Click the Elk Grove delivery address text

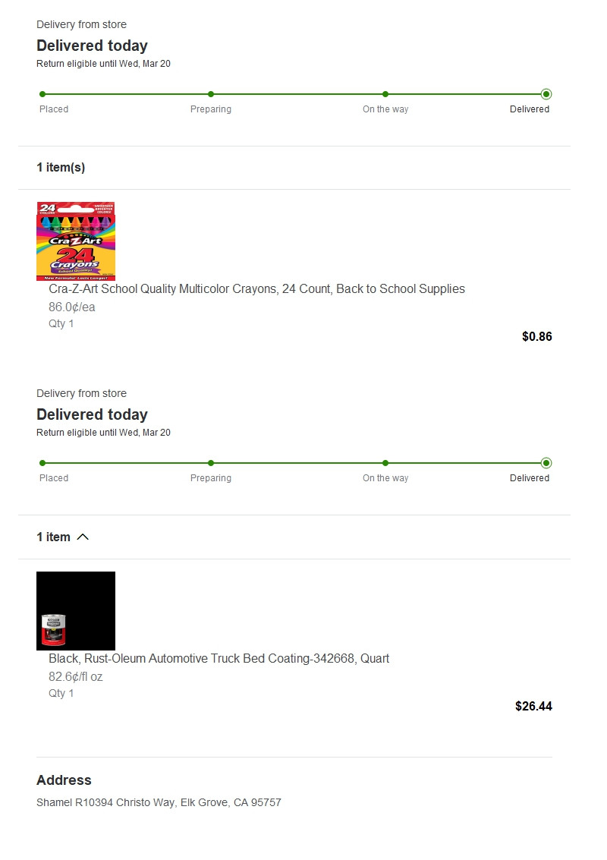pyautogui.click(x=159, y=802)
